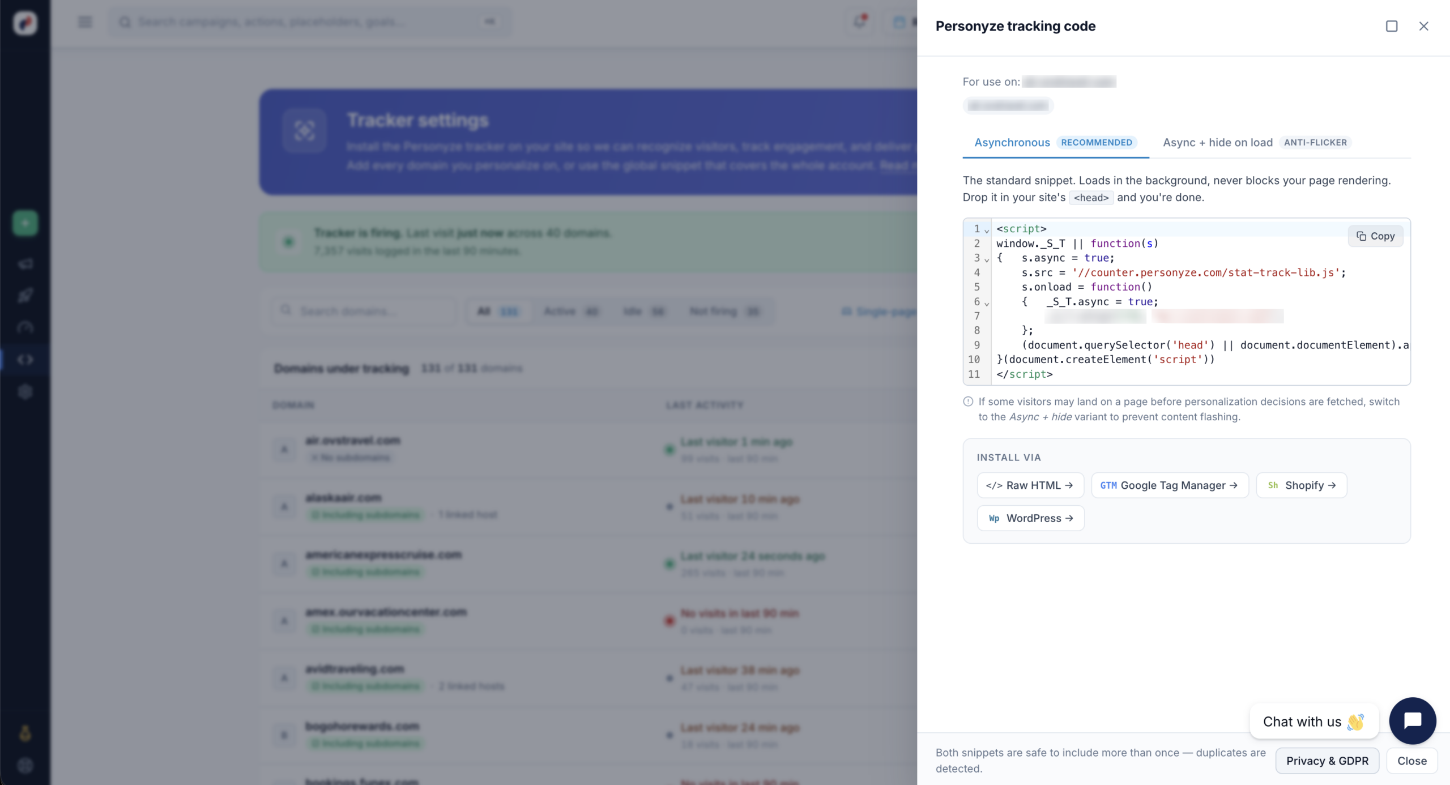Click the amex.ourvacationcenter.com domain row
1450x785 pixels.
588,621
